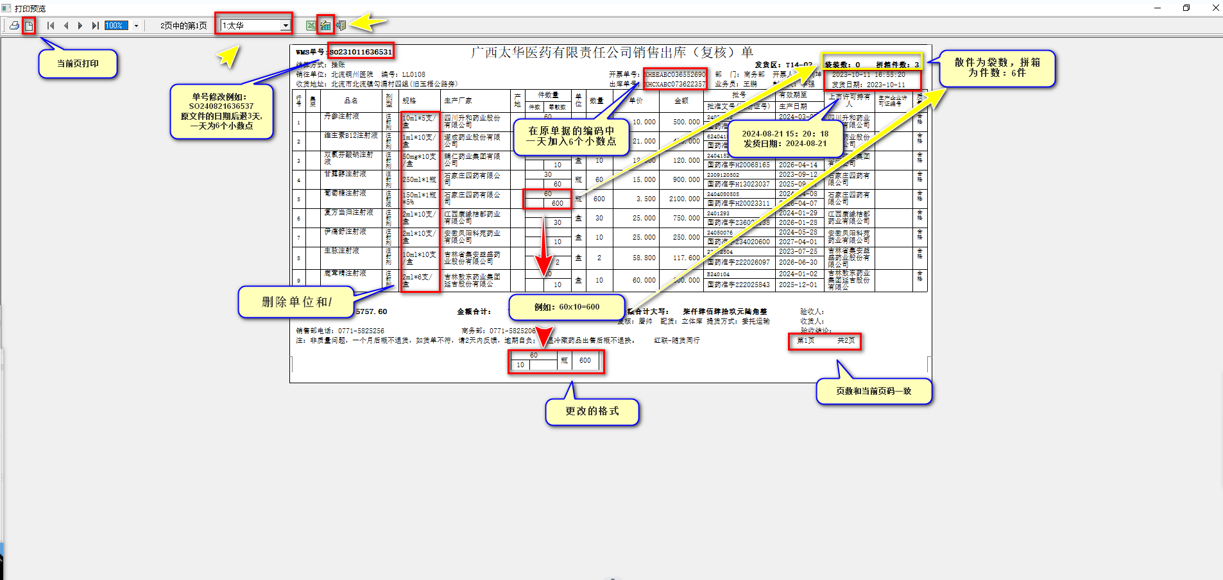Jump to the last preview page

pos(95,26)
